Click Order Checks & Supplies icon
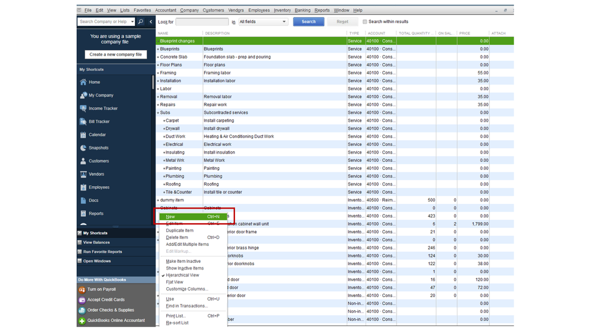Screen dimensions: 591x332 pos(82,311)
